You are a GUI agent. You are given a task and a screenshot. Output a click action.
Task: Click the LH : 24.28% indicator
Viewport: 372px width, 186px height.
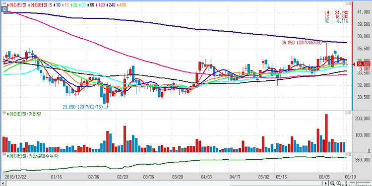(x=336, y=12)
